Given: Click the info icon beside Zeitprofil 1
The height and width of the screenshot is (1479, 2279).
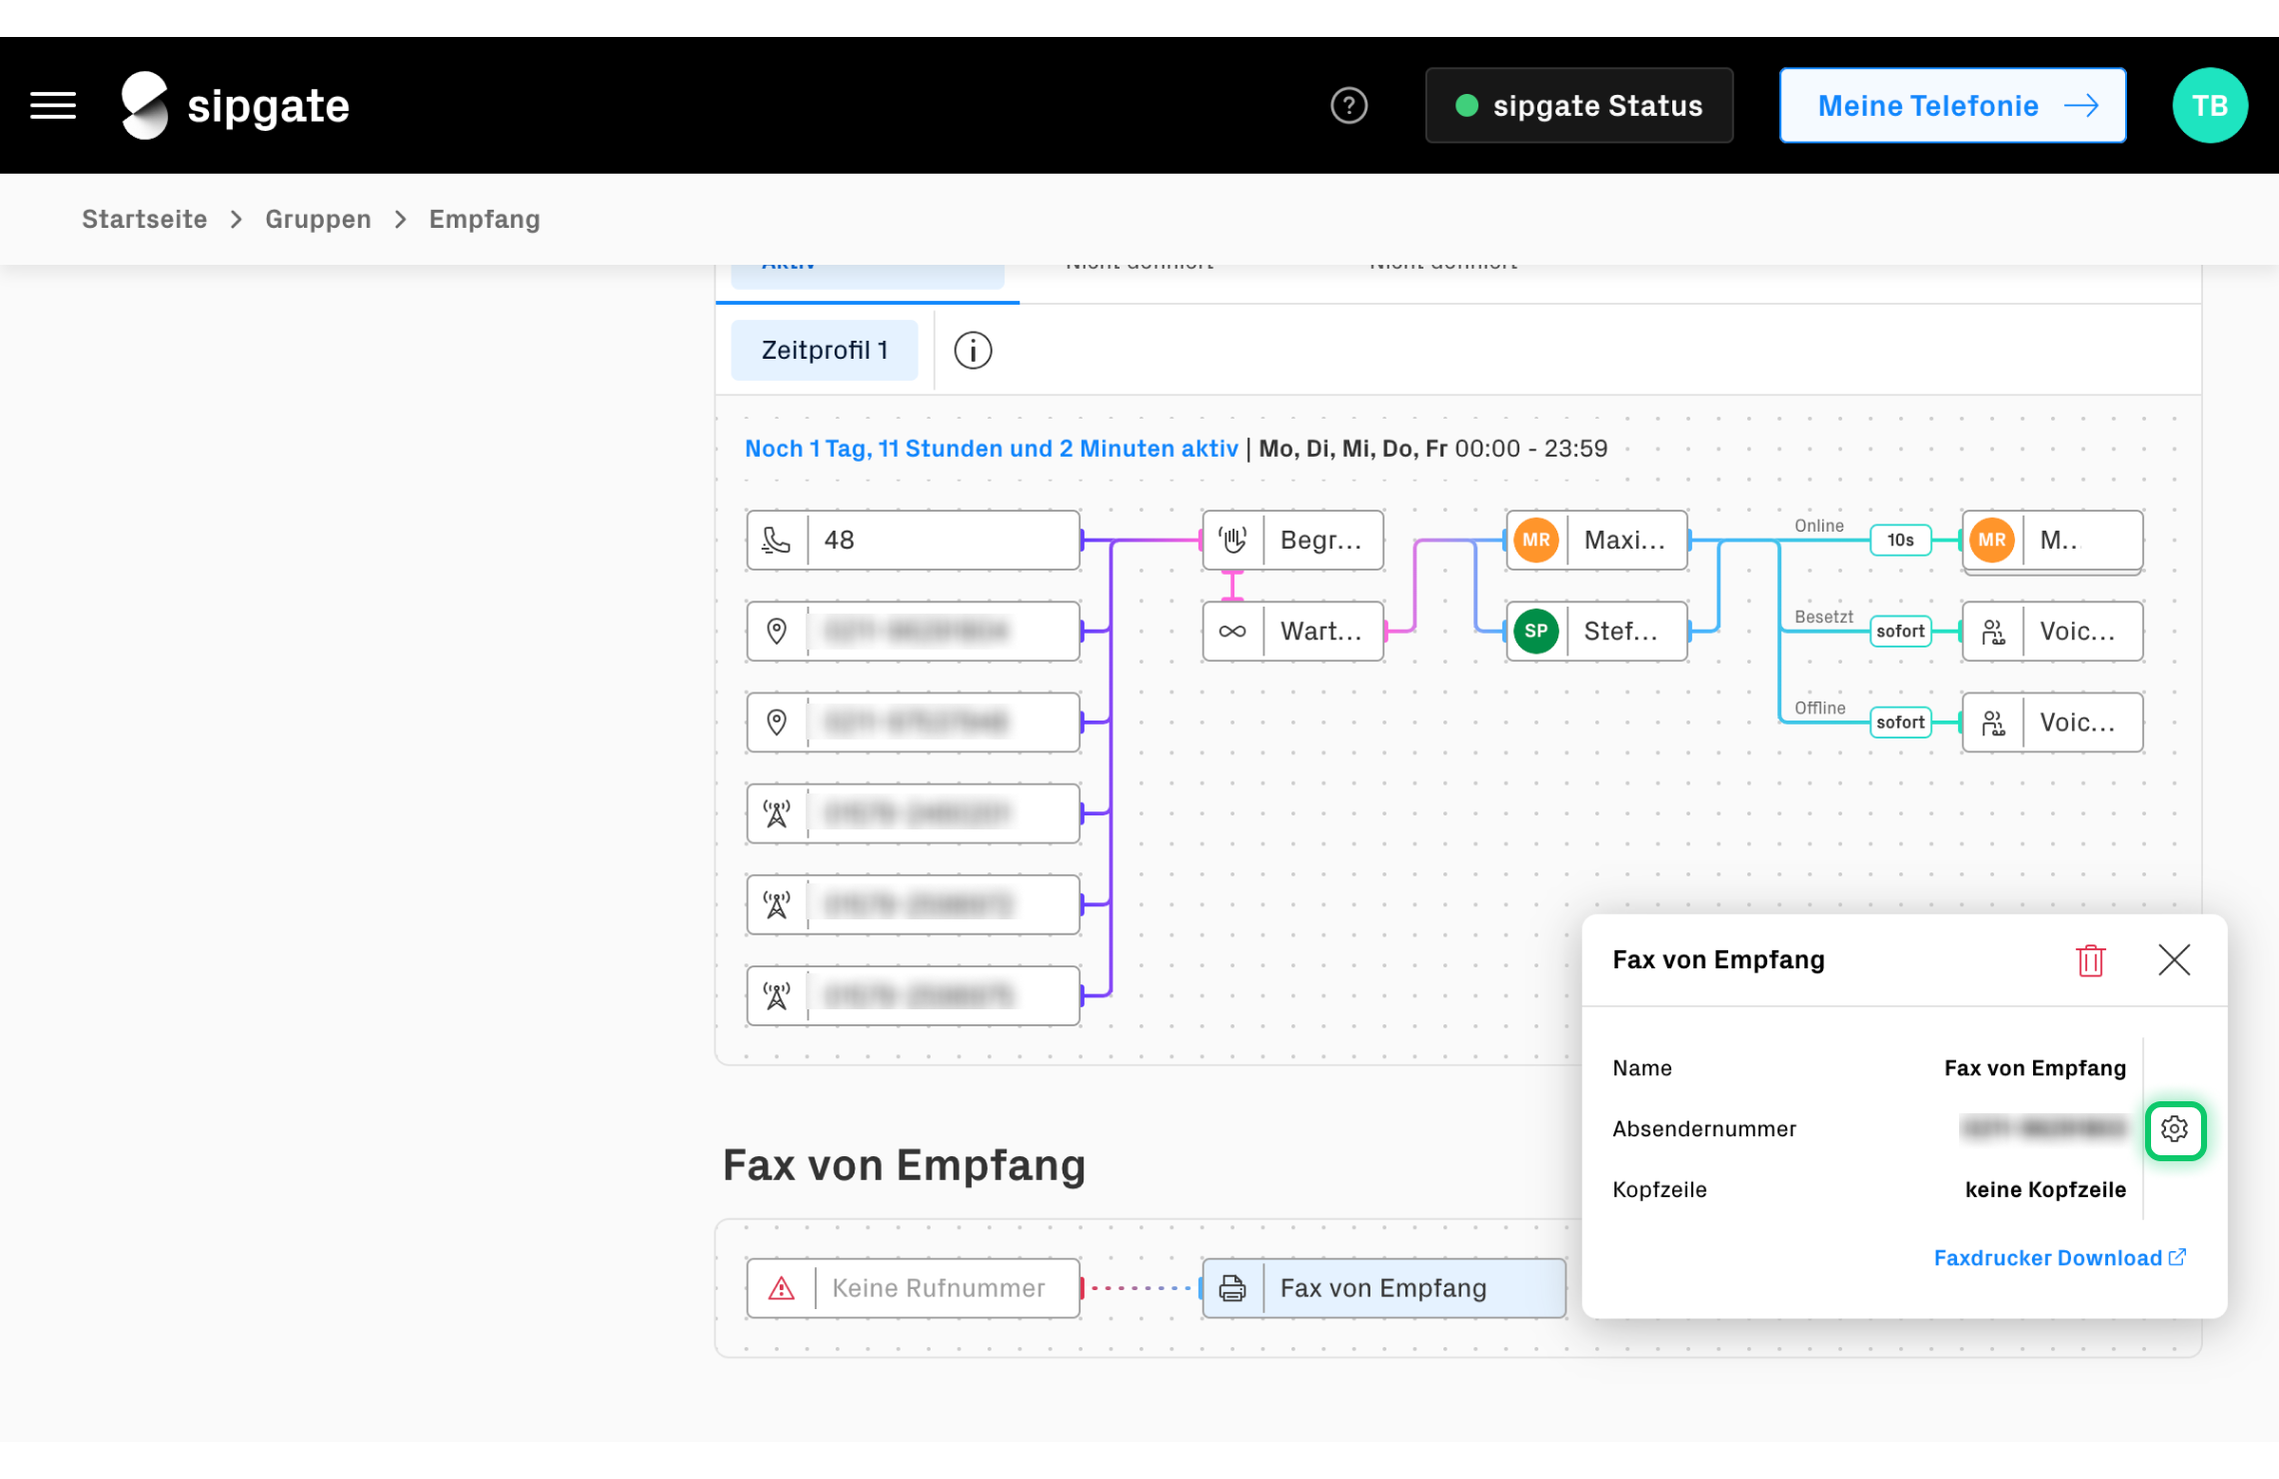Looking at the screenshot, I should pos(971,350).
